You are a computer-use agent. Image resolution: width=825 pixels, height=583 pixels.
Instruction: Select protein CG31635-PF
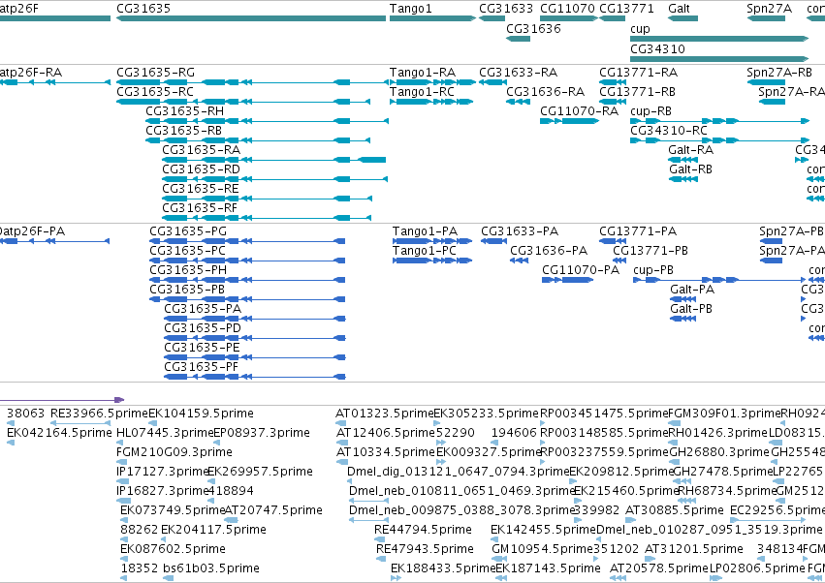tap(255, 378)
